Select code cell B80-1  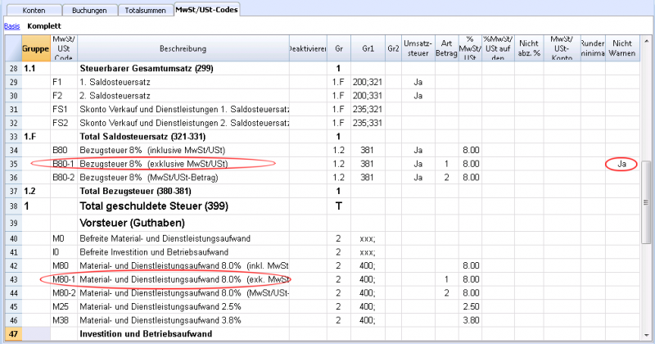coord(64,164)
